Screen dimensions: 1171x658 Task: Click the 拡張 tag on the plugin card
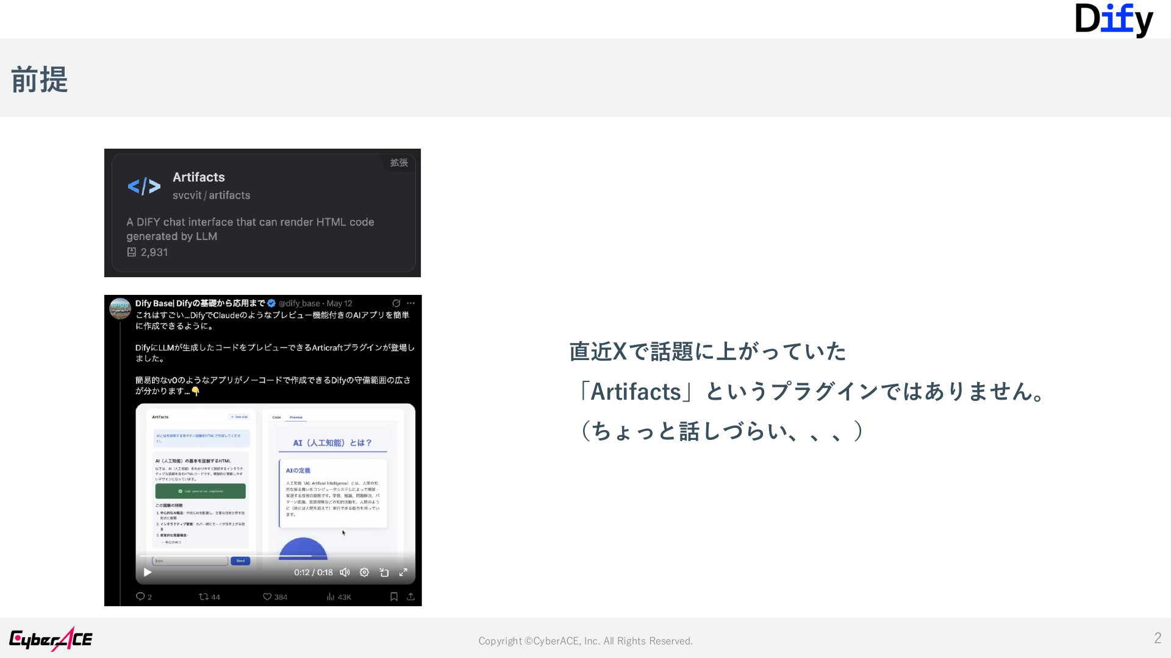[399, 163]
